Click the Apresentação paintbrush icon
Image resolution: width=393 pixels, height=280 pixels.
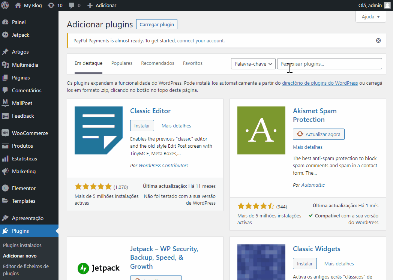coord(5,218)
